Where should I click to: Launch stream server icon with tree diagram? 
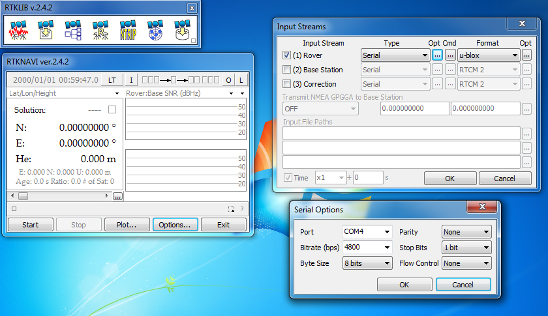(73, 30)
